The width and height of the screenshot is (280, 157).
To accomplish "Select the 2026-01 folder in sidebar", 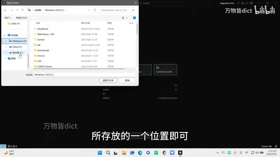I will [14, 24].
